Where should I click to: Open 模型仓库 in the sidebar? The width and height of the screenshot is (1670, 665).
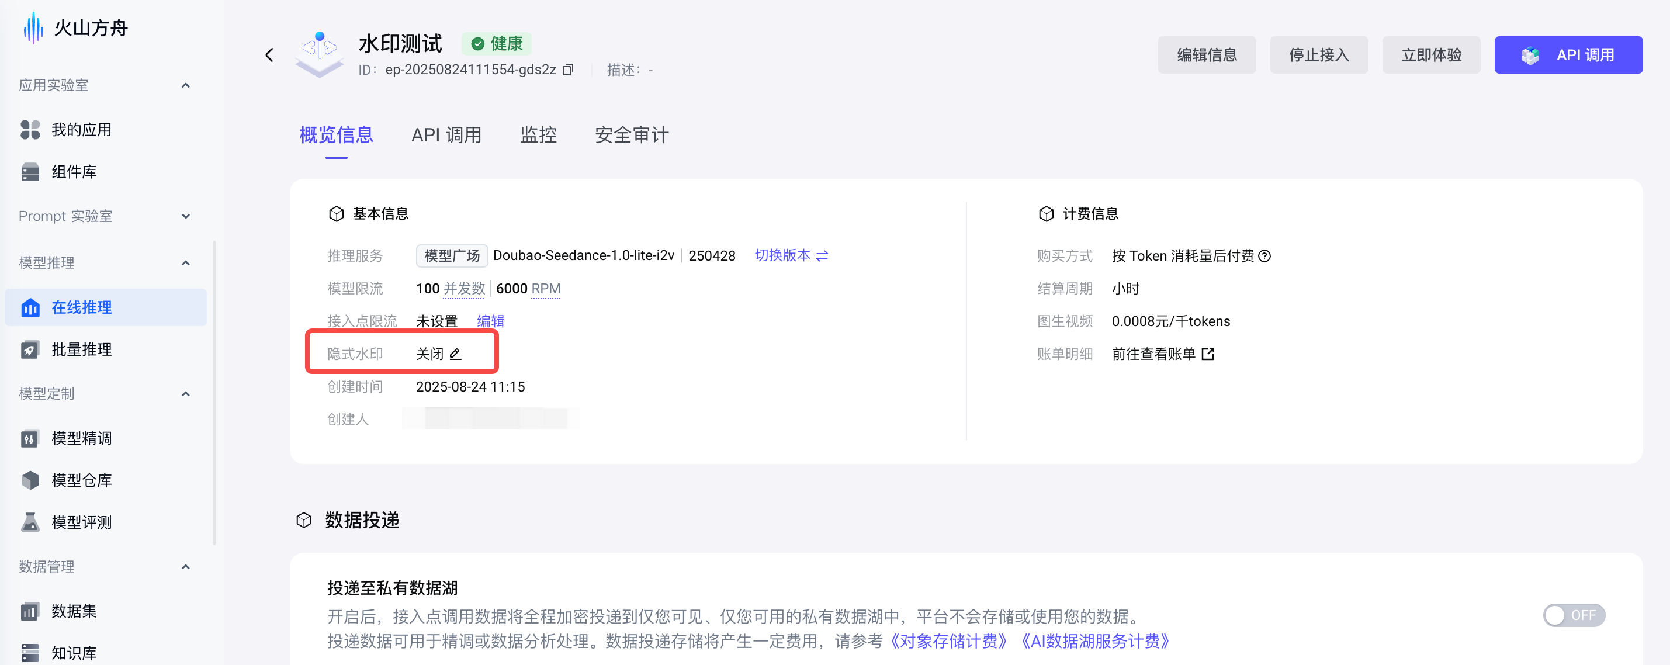point(81,480)
